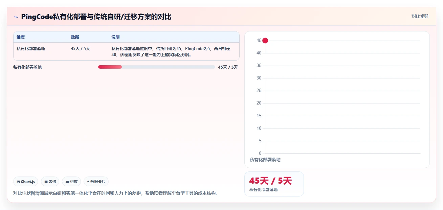Select the 数据卡片 tag chip
This screenshot has width=443, height=210.
pyautogui.click(x=96, y=182)
